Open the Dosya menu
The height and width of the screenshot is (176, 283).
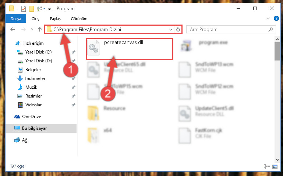click(x=16, y=19)
